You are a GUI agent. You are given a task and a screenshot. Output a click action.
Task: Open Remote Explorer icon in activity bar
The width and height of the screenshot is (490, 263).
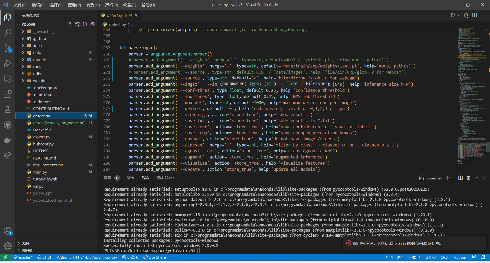(x=8, y=79)
